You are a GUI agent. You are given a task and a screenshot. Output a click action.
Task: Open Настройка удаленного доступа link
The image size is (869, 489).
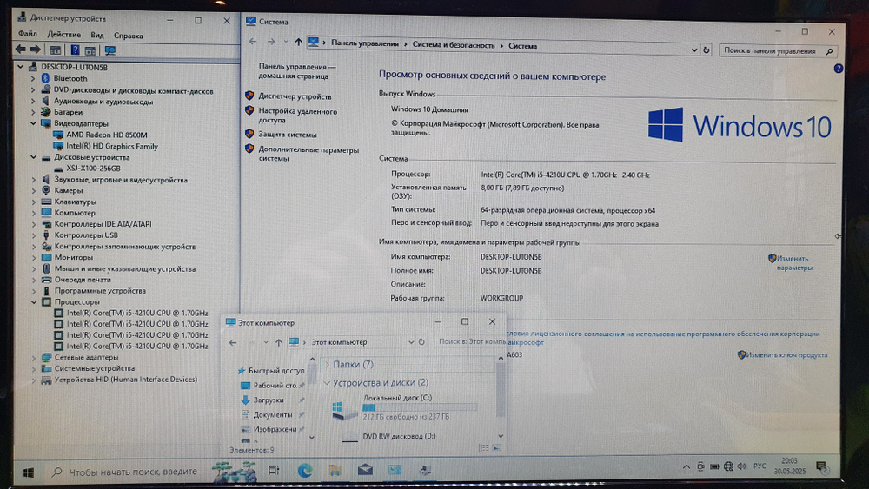coord(297,116)
